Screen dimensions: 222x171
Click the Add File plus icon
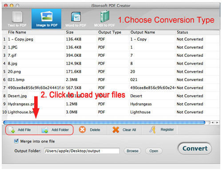coord(12,130)
